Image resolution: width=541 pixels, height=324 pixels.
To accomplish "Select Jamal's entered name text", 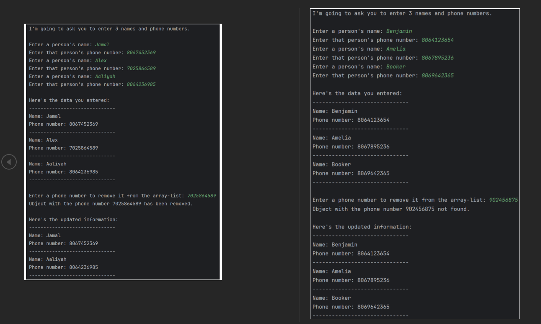I will tap(102, 44).
